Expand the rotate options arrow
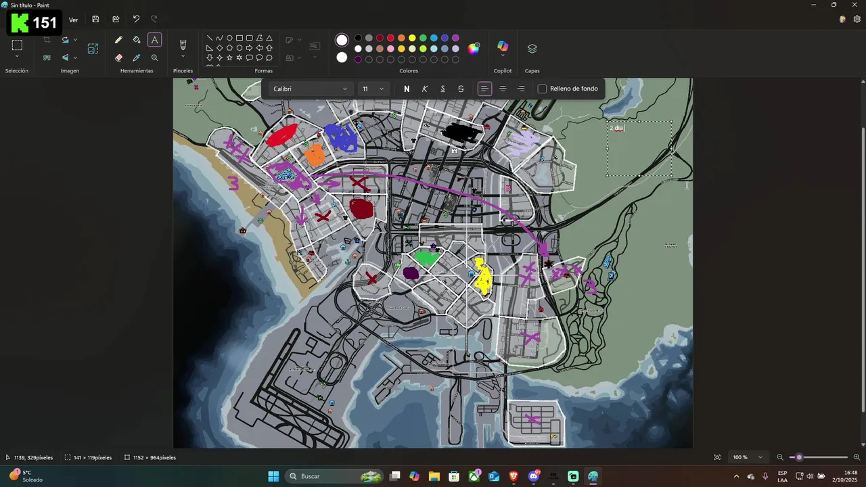The width and height of the screenshot is (866, 487). coord(75,40)
